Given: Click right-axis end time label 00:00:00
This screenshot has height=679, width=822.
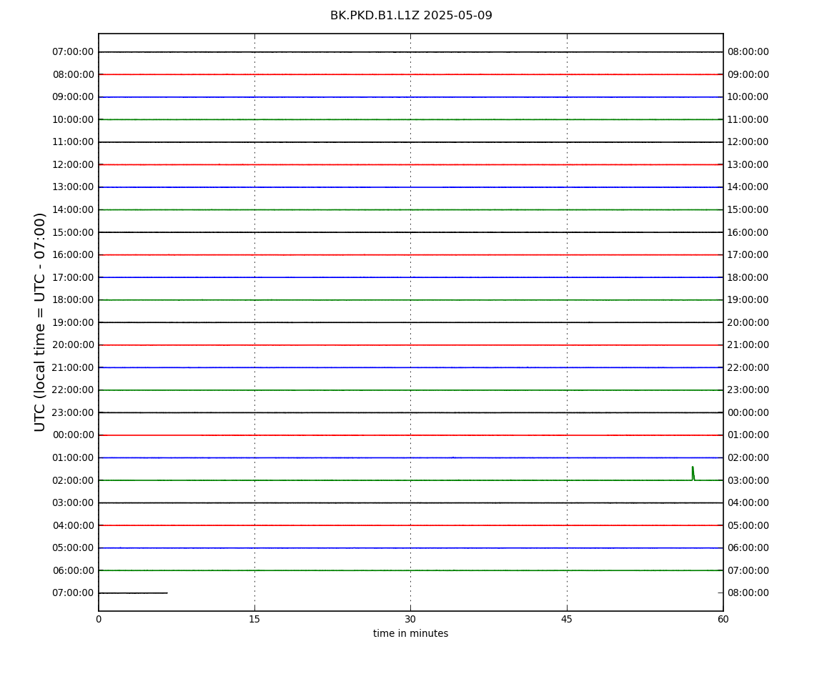Looking at the screenshot, I should click(748, 412).
